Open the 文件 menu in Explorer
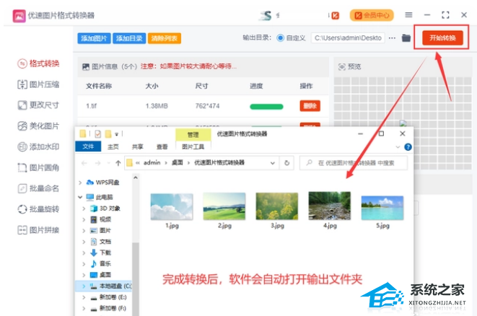 88,146
